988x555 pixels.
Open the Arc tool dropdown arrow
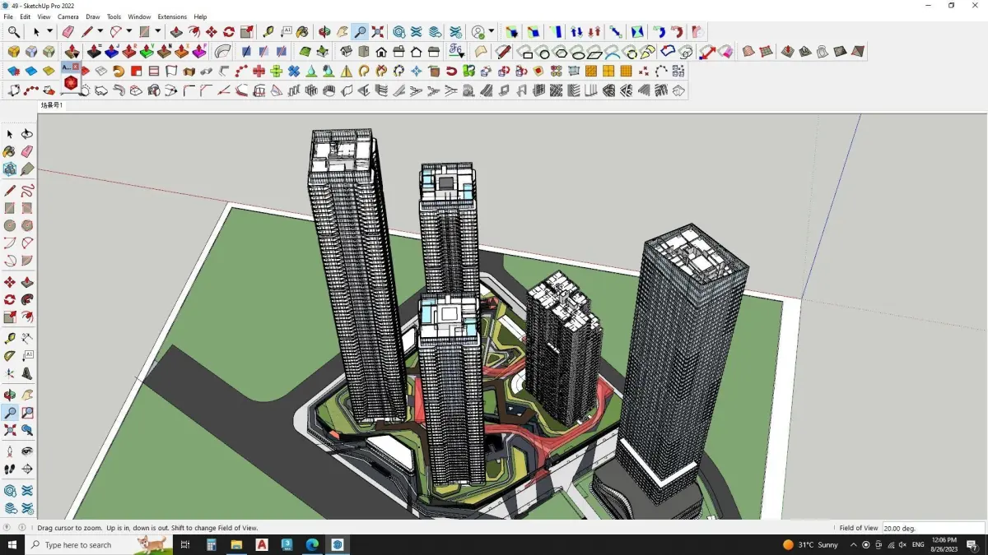point(128,32)
